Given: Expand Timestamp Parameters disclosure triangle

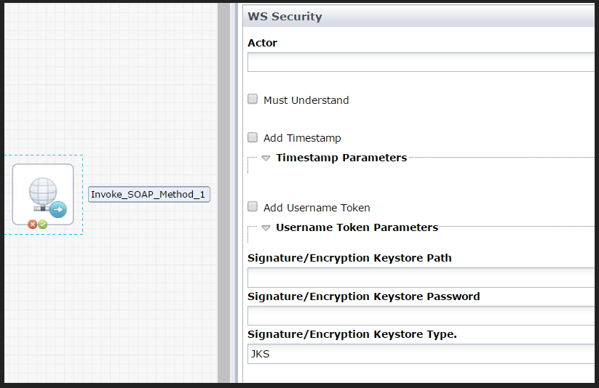Looking at the screenshot, I should pyautogui.click(x=266, y=158).
